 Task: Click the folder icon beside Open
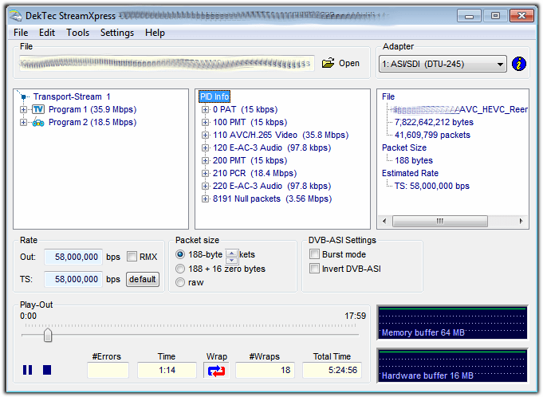[x=328, y=63]
